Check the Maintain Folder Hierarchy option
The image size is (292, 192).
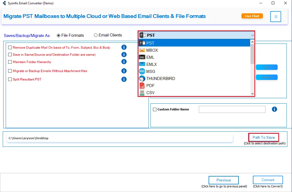click(x=10, y=62)
